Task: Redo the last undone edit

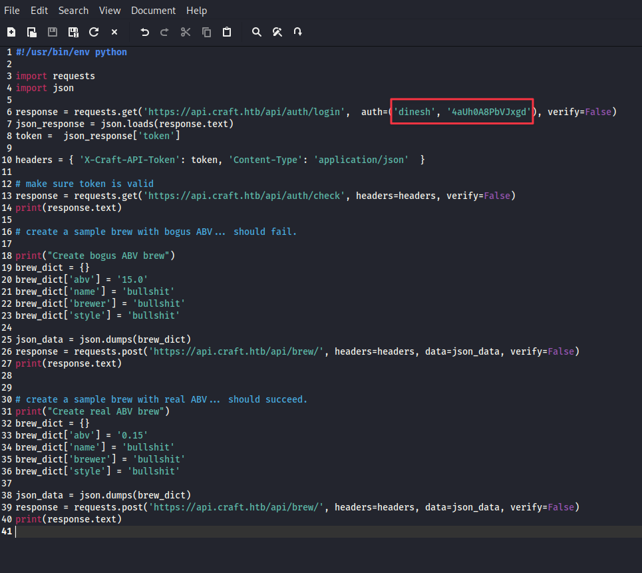Action: (x=164, y=32)
